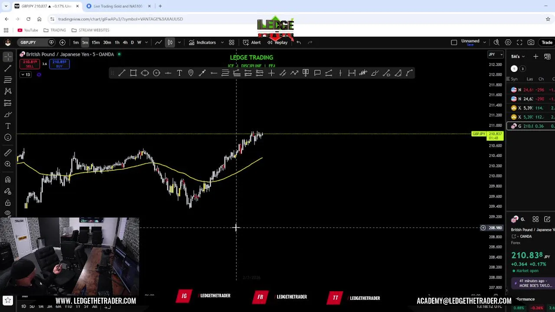Image resolution: width=555 pixels, height=312 pixels.
Task: Switch to 15m timeframe
Action: point(95,42)
